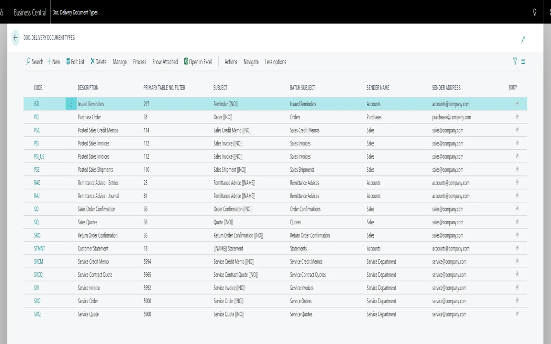Screen dimensions: 551x344
Task: Toggle the Body checkbox for the SVQ row
Action: click(517, 313)
